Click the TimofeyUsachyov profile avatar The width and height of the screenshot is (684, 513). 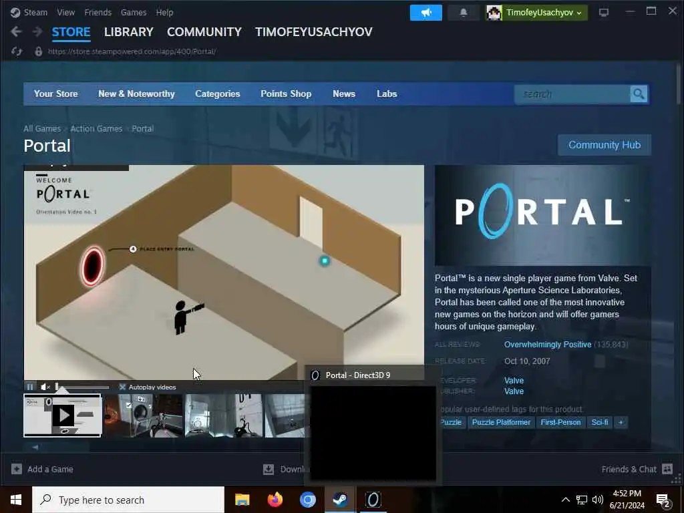(x=494, y=13)
